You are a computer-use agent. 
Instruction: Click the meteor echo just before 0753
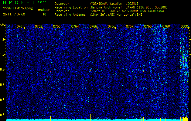(x=50, y=72)
